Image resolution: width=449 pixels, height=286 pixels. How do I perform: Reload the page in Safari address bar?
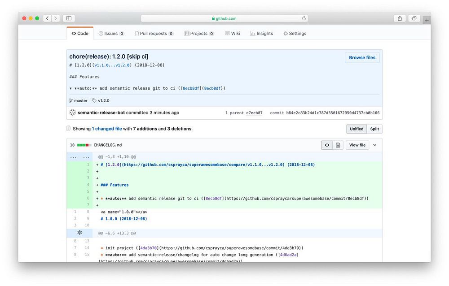[x=304, y=18]
